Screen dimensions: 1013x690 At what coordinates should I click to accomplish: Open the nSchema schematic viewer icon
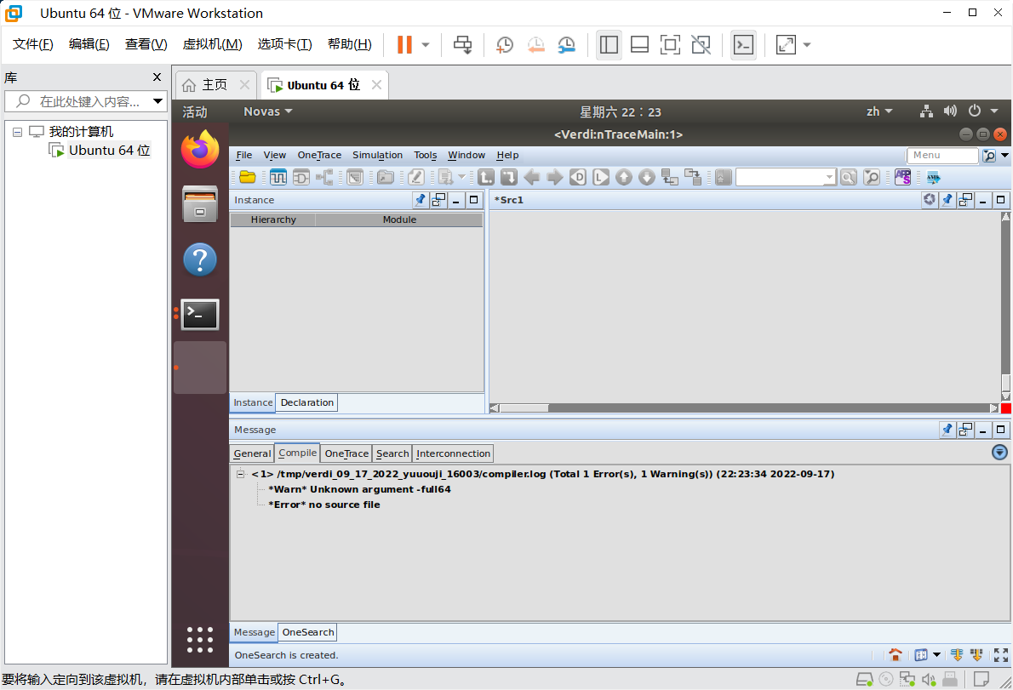pos(300,176)
